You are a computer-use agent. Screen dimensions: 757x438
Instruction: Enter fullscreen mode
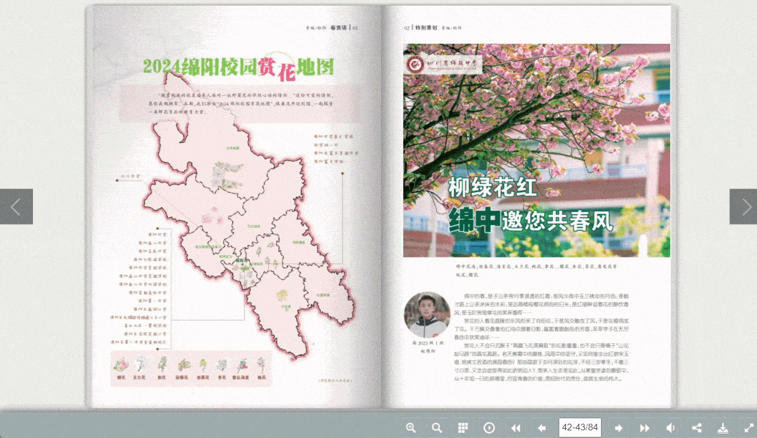point(748,428)
